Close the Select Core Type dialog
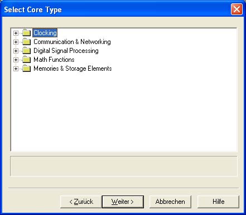This screenshot has height=215, width=246. click(x=237, y=9)
